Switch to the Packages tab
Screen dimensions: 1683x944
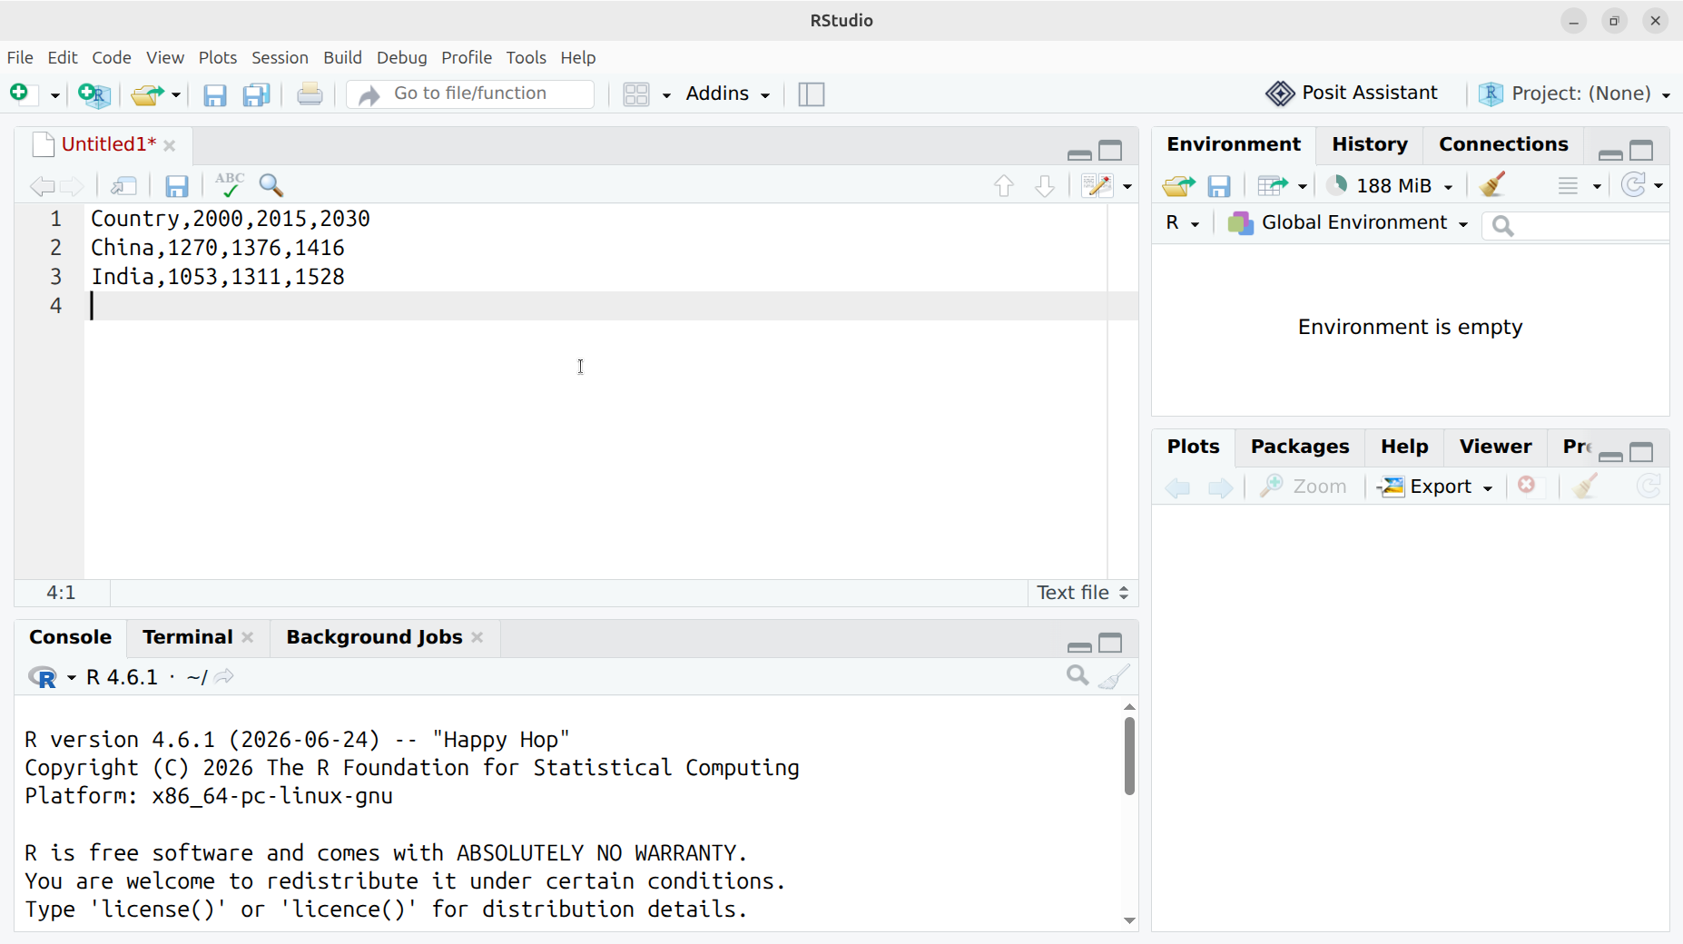(x=1299, y=447)
